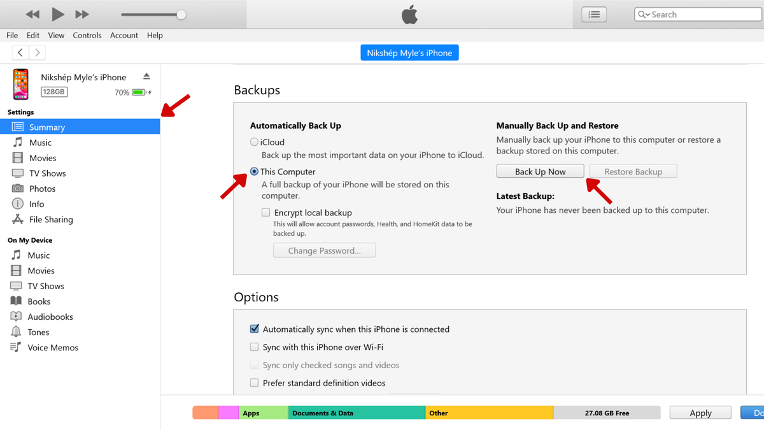The width and height of the screenshot is (764, 430).
Task: Select Music under Settings
Action: 39,142
